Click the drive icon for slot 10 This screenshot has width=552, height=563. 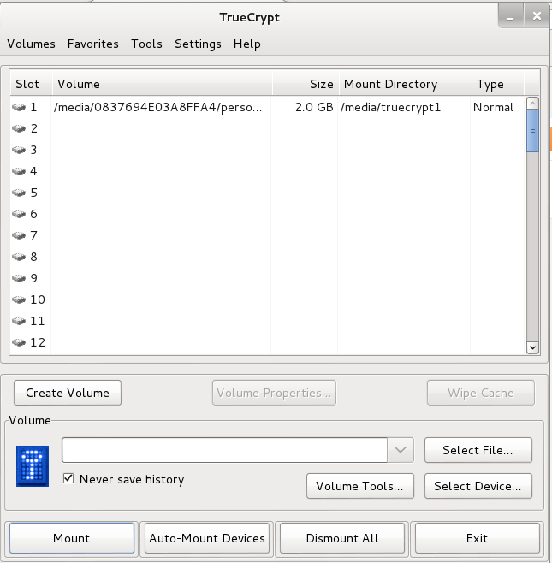[19, 299]
